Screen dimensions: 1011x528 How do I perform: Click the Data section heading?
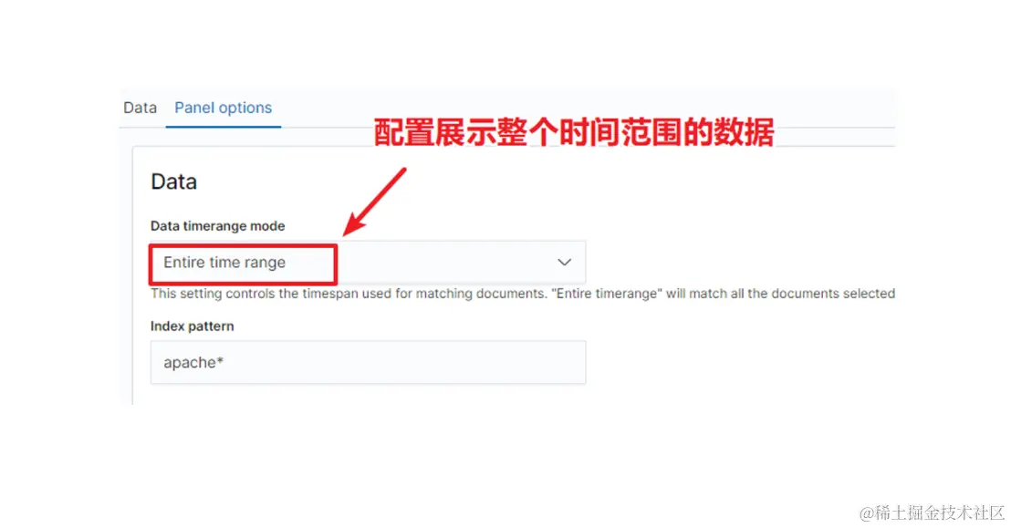pyautogui.click(x=173, y=181)
